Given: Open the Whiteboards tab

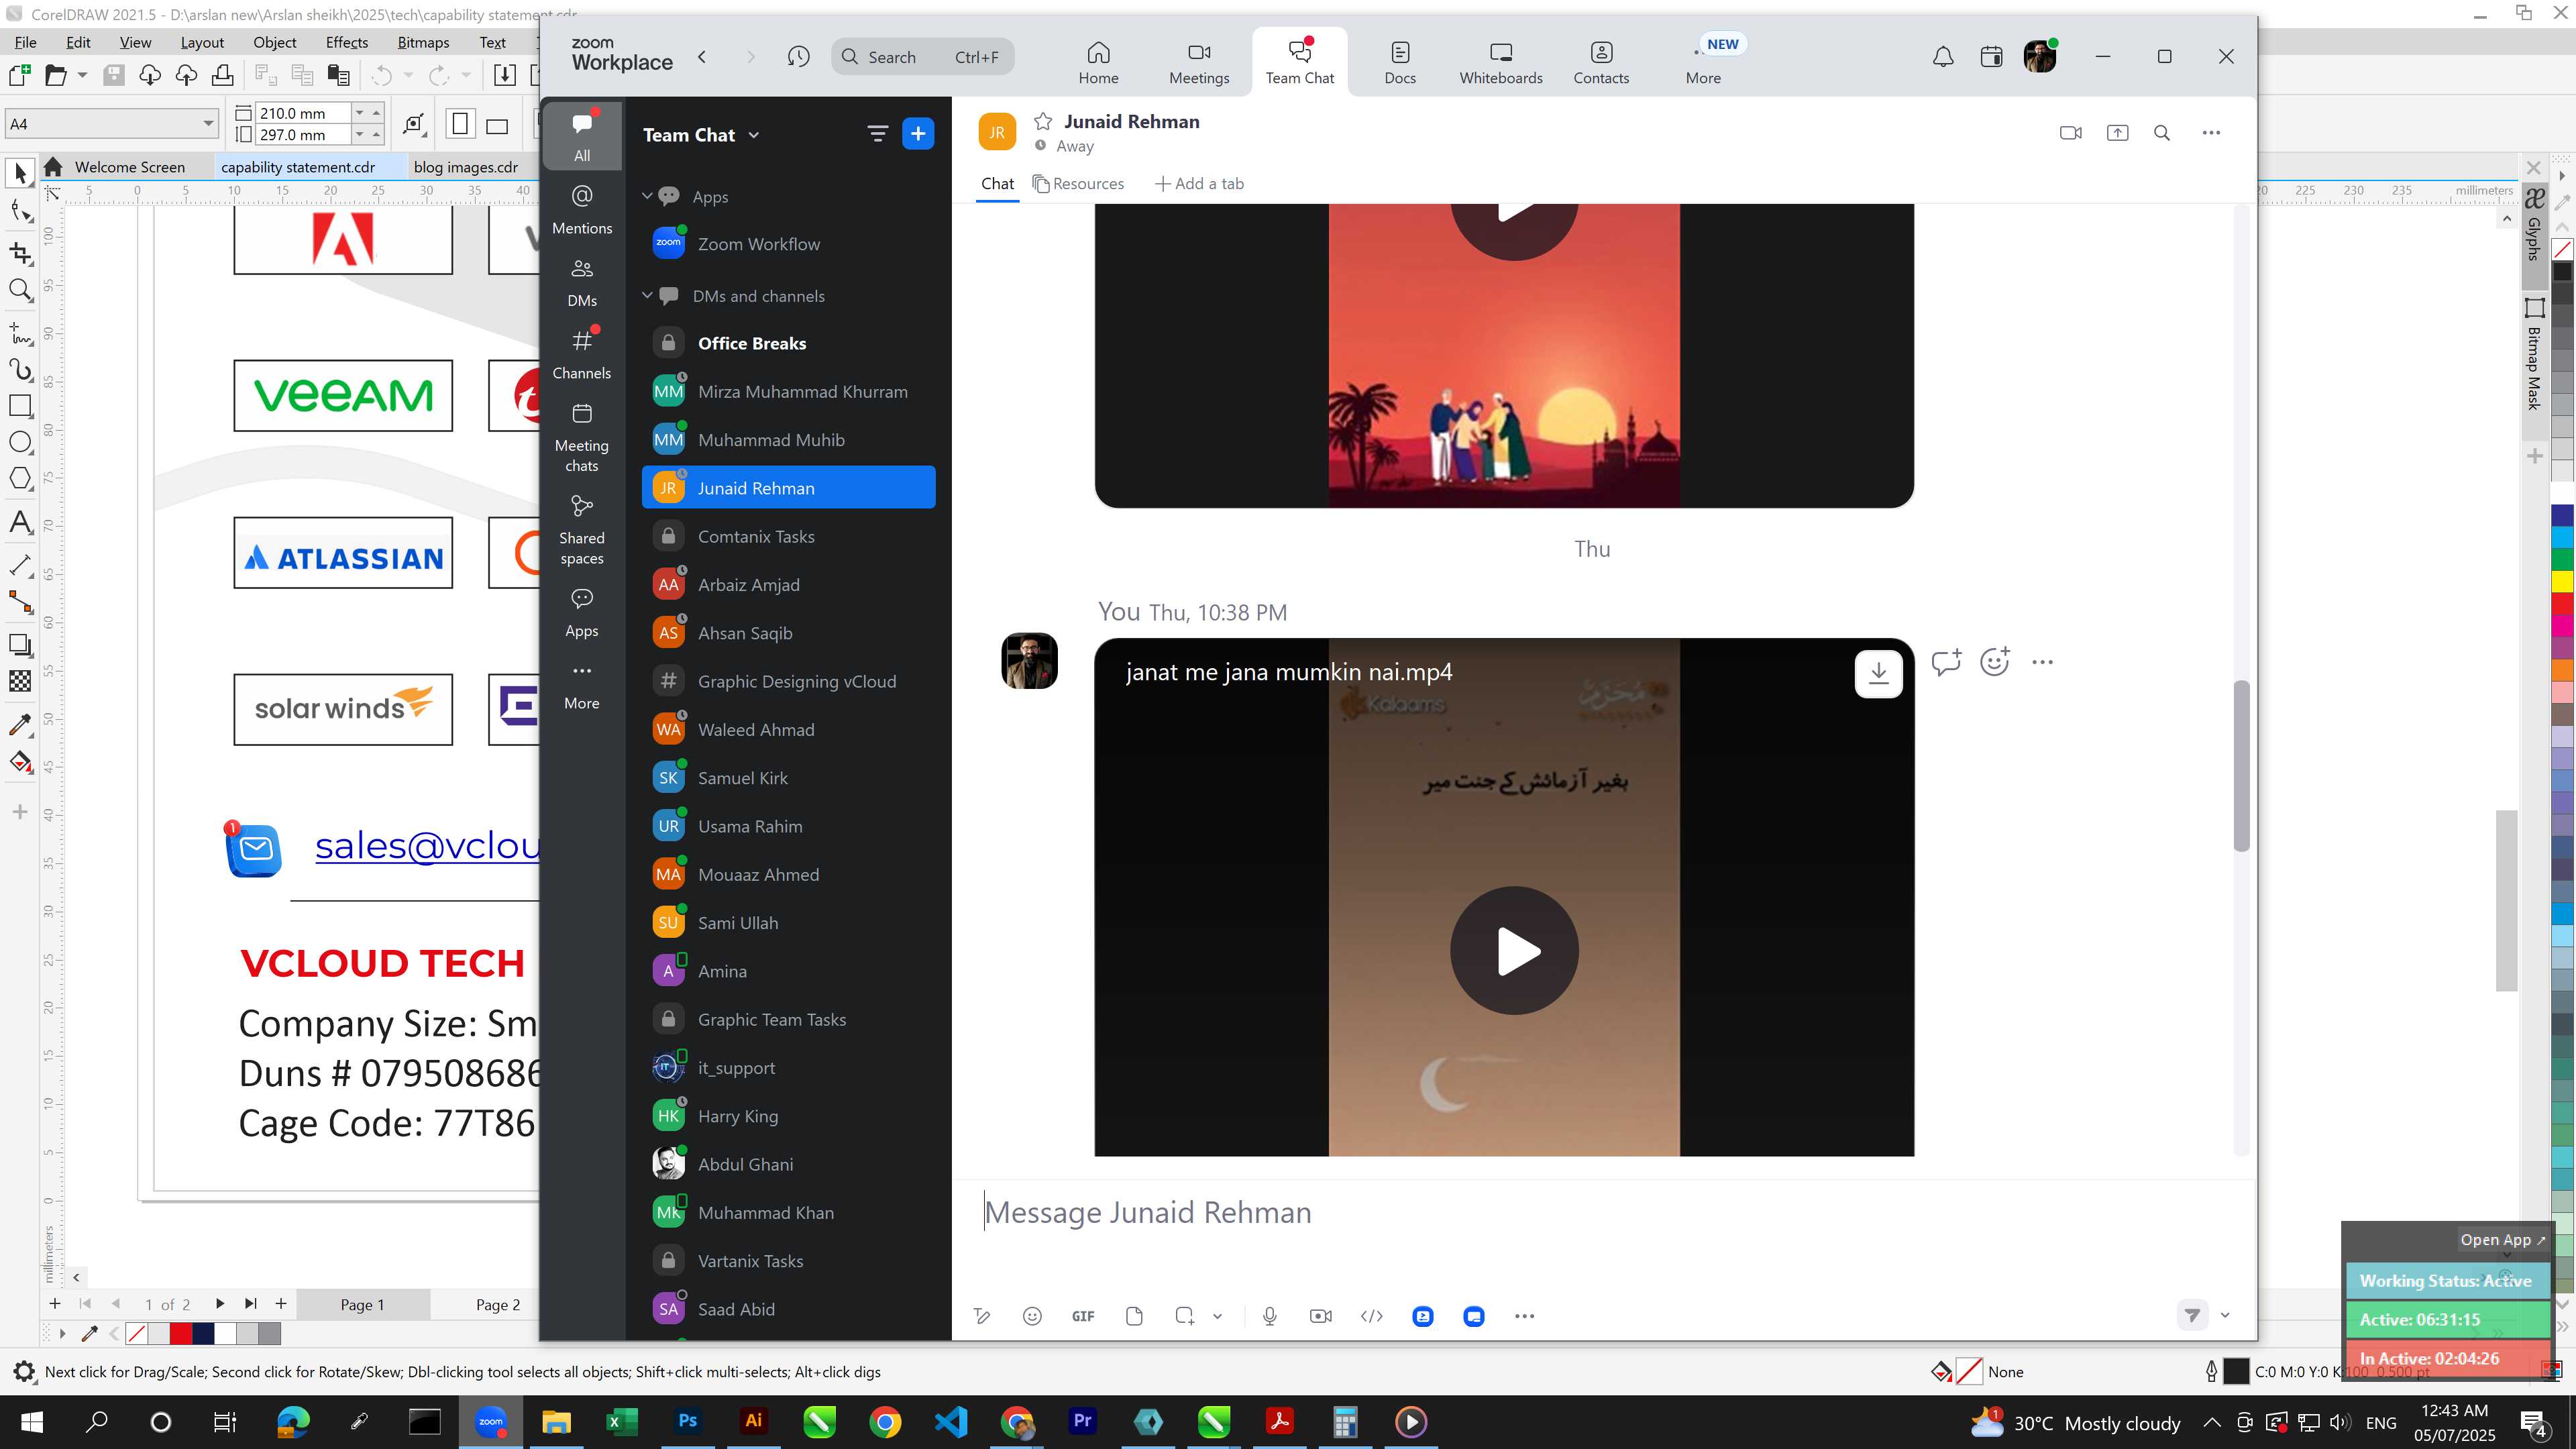Looking at the screenshot, I should [x=1501, y=62].
